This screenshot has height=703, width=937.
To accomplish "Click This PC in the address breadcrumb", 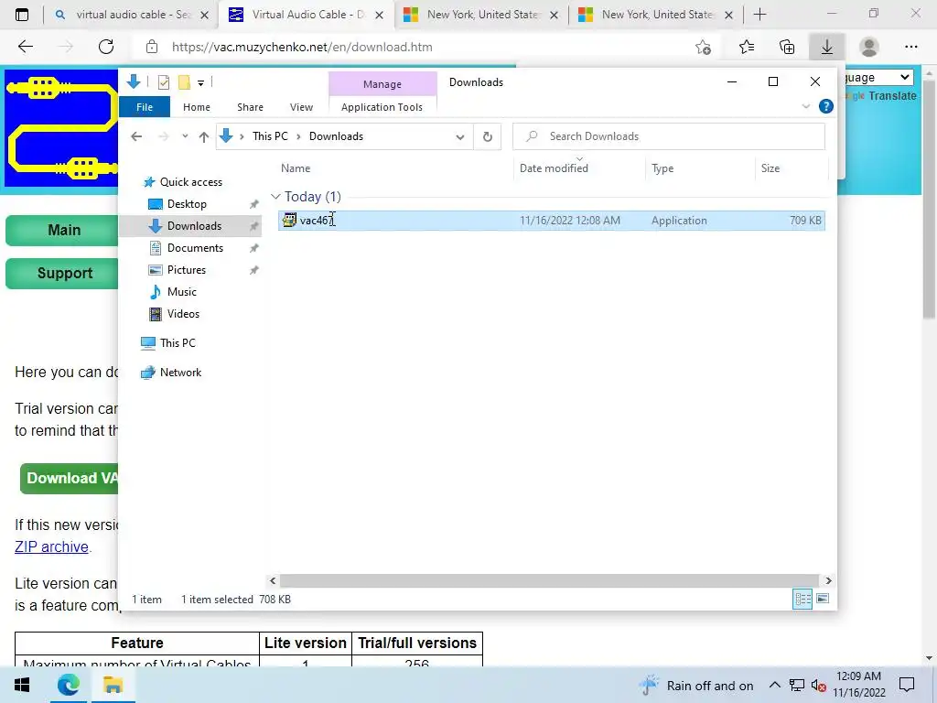I will pos(270,136).
